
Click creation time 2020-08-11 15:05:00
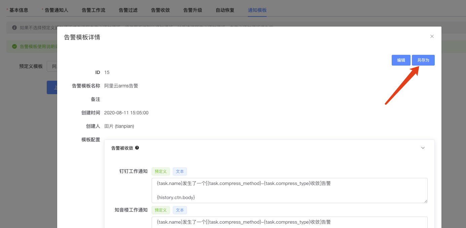coord(126,113)
